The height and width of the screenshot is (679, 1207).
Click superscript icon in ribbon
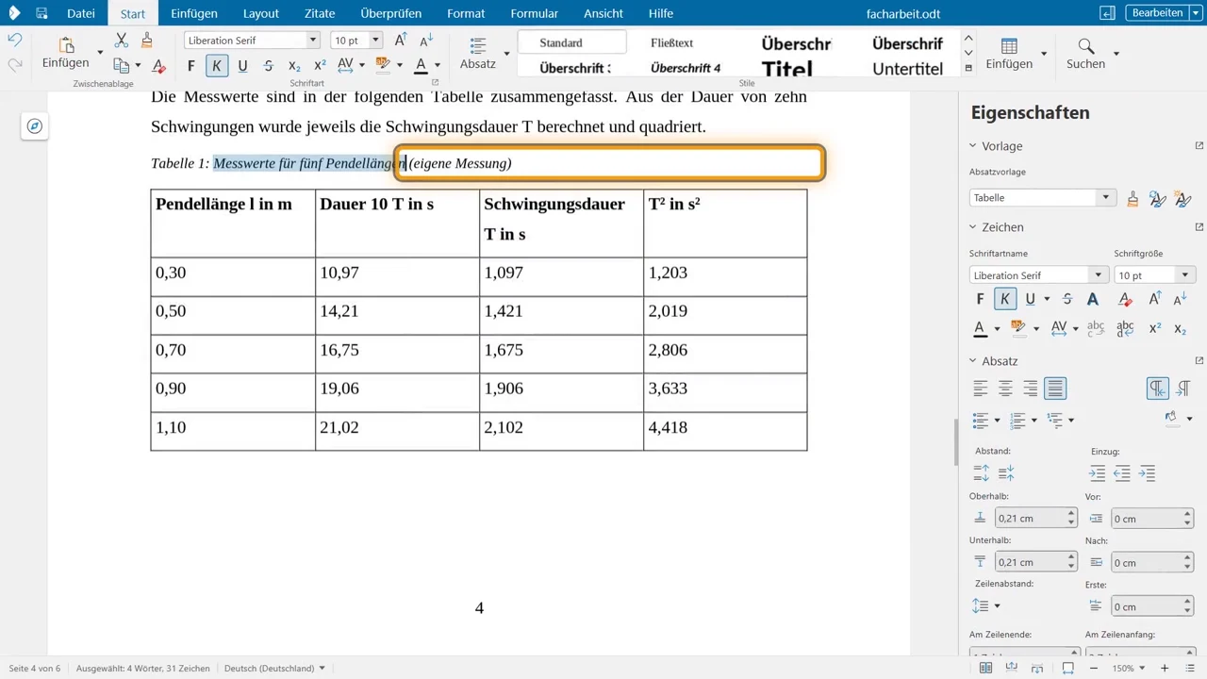320,66
